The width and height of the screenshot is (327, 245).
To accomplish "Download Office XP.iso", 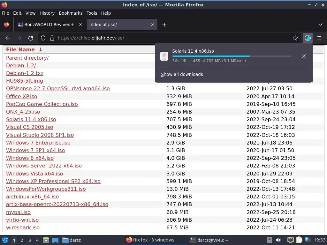I will tap(21, 96).
